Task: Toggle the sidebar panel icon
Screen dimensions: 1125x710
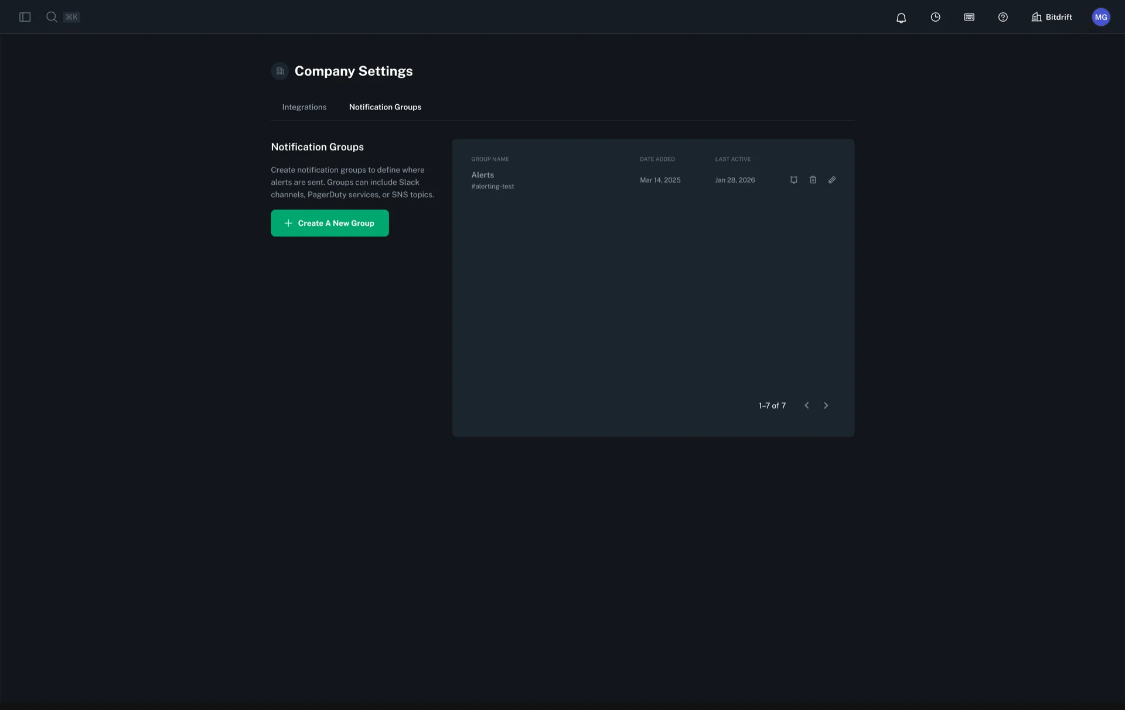Action: point(24,17)
